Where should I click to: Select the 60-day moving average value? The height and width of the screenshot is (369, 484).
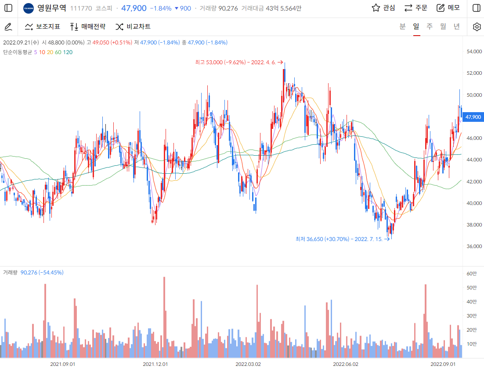click(58, 52)
